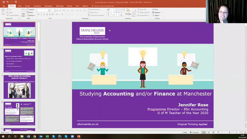This screenshot has height=139, width=247.
Task: Open PowerPoint from the Windows taskbar
Action: coord(79,136)
